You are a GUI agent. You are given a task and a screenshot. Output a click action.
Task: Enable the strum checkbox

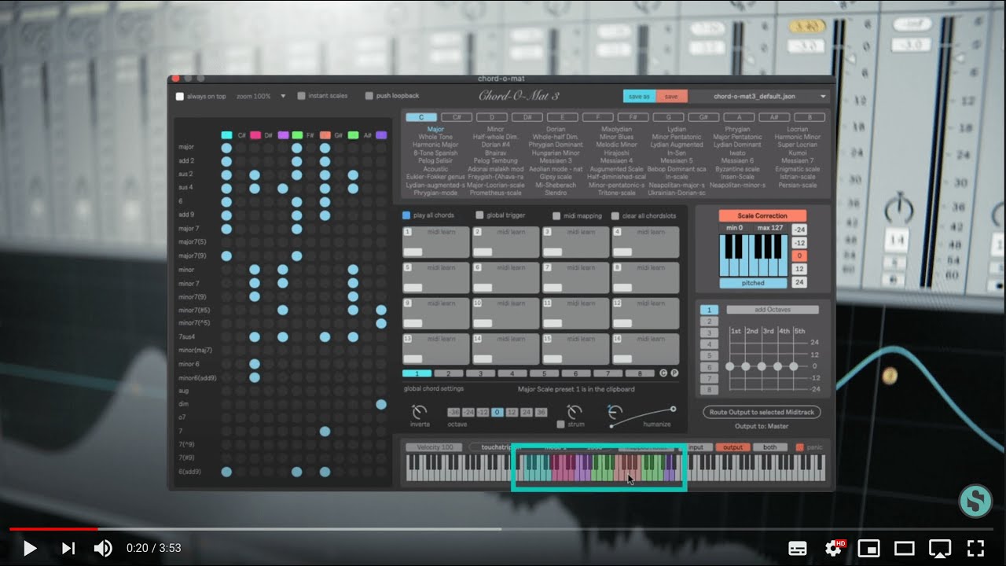pos(560,424)
